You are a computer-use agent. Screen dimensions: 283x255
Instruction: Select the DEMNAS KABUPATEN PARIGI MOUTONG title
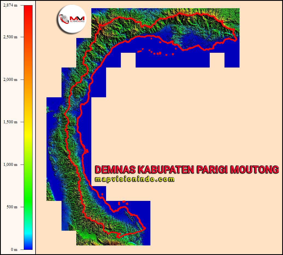tap(187, 169)
